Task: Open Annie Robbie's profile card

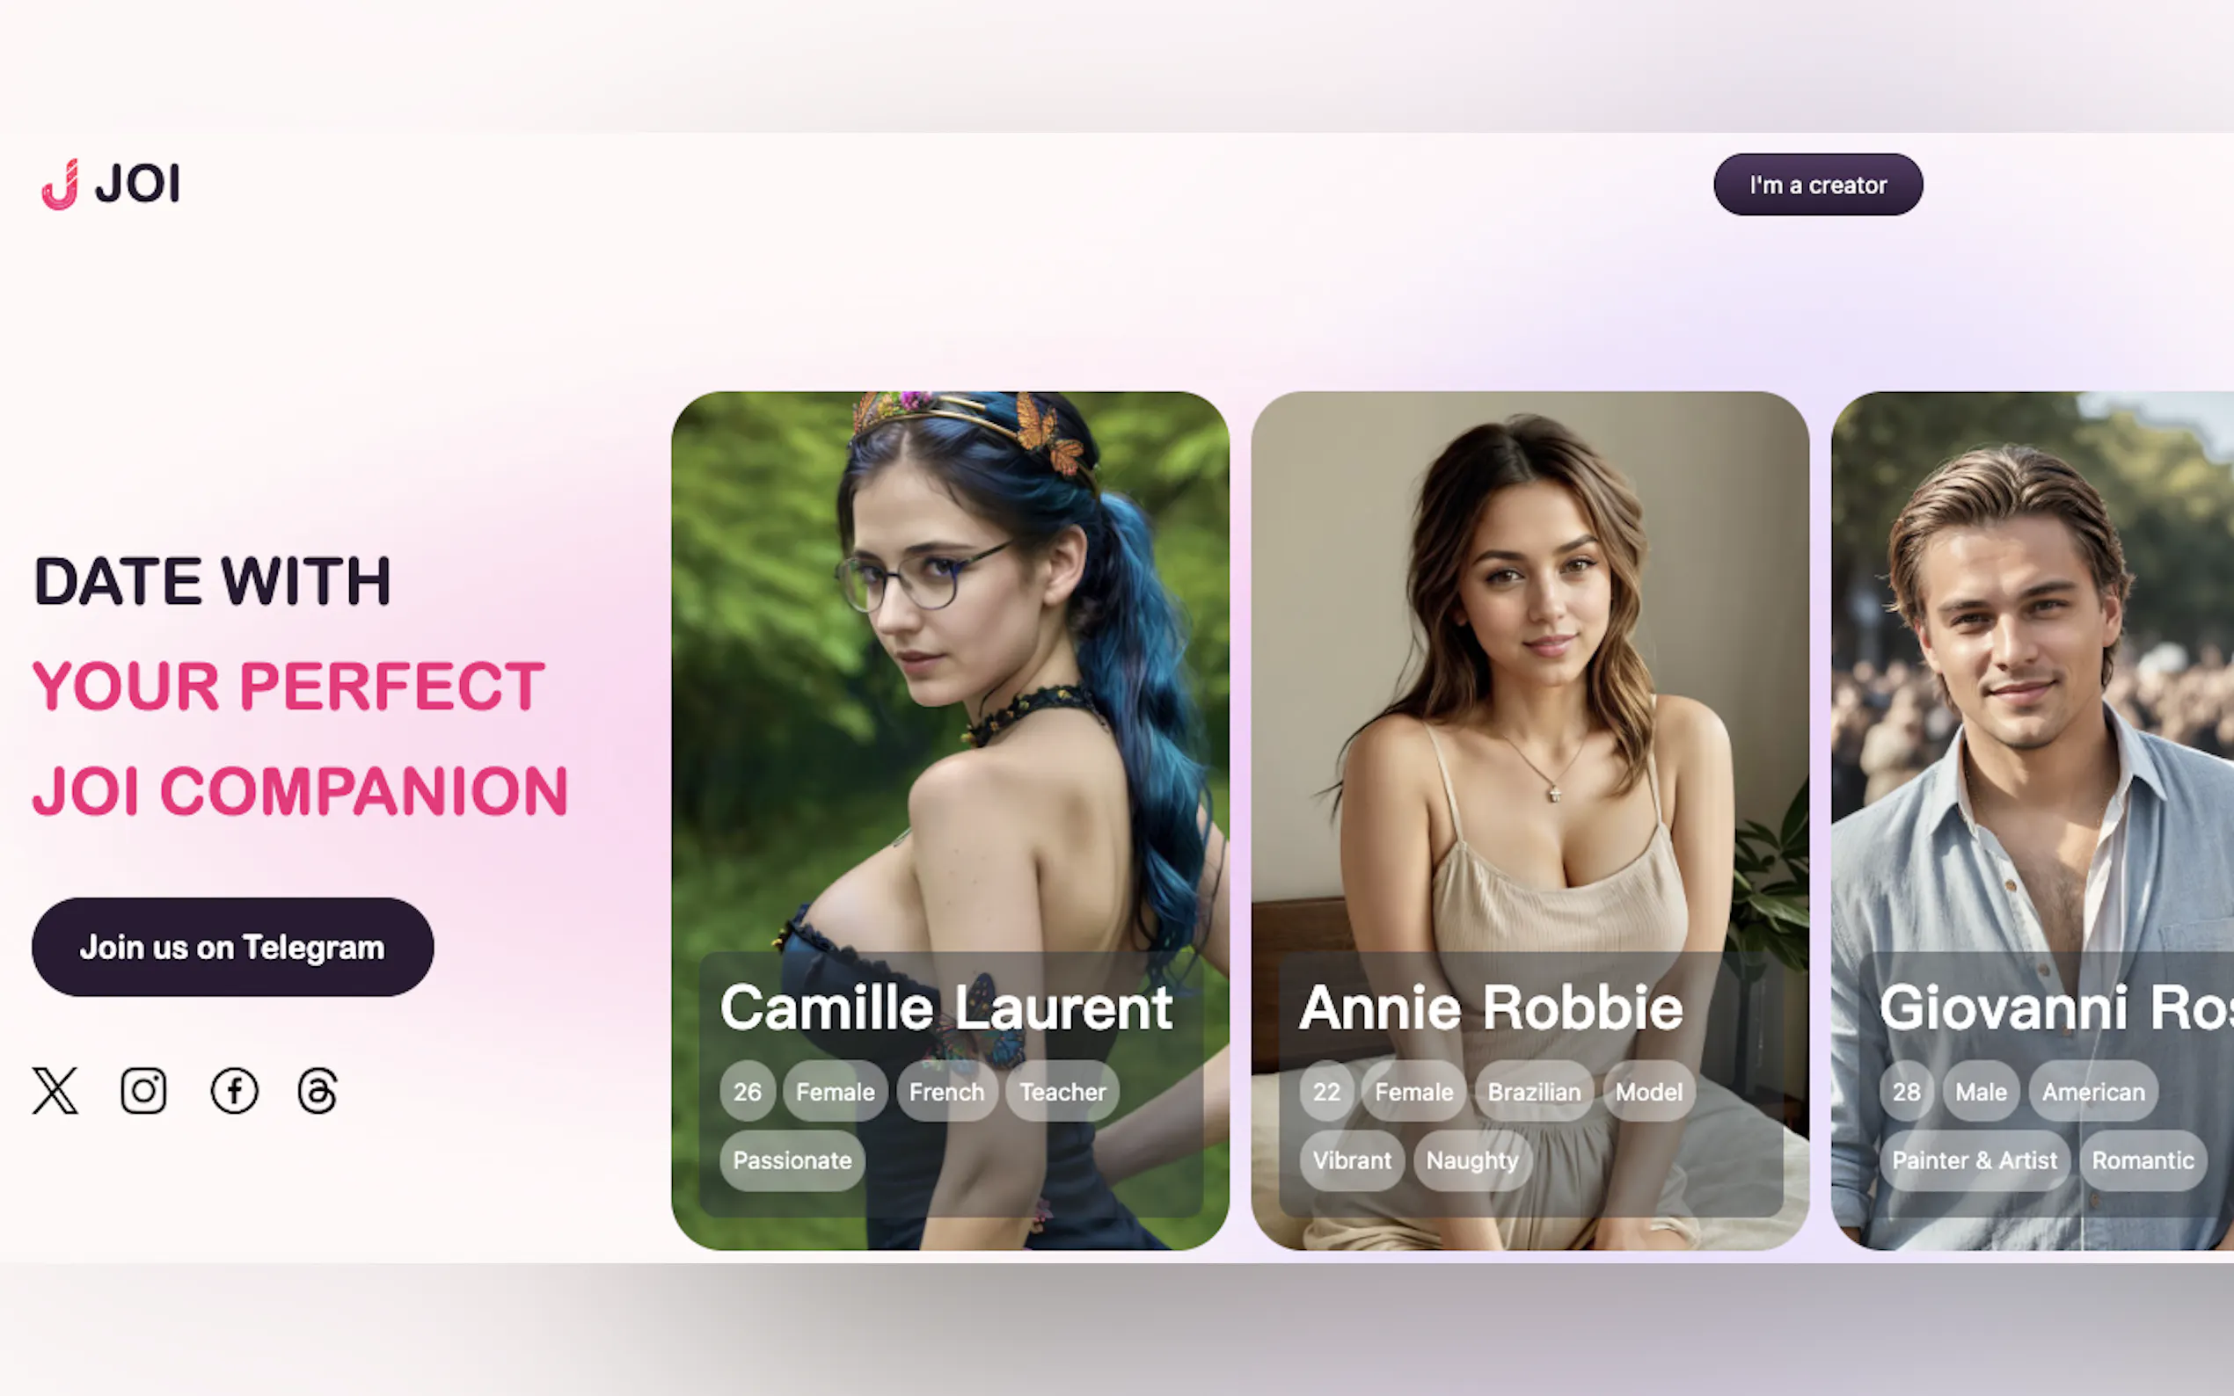Action: tap(1529, 820)
